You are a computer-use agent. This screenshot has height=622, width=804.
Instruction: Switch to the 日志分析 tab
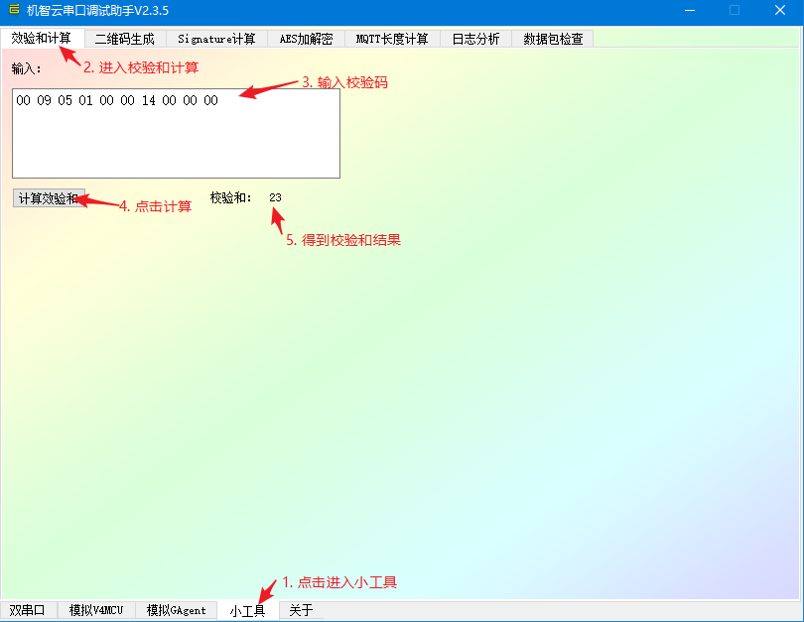tap(475, 39)
